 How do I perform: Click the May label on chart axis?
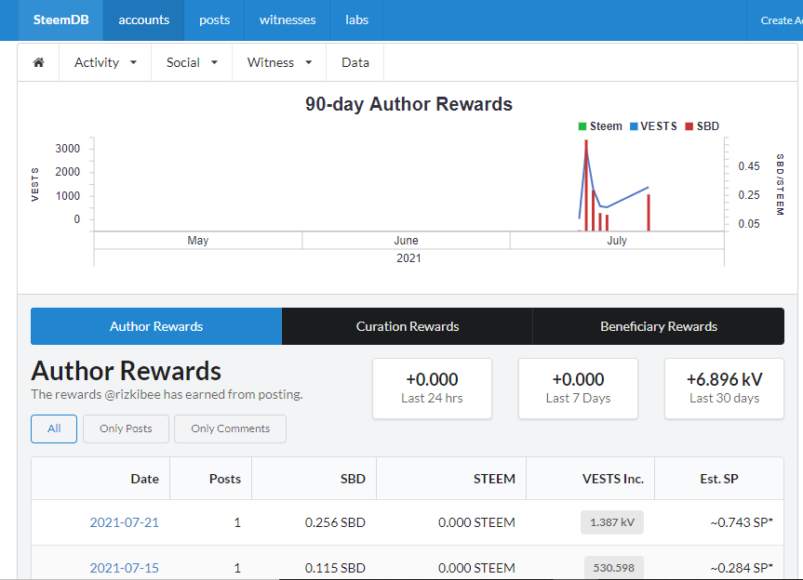click(x=198, y=241)
